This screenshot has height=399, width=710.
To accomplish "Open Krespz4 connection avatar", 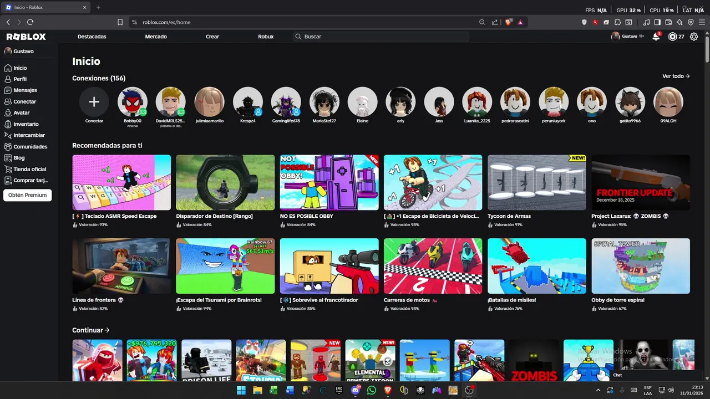I will 247,102.
